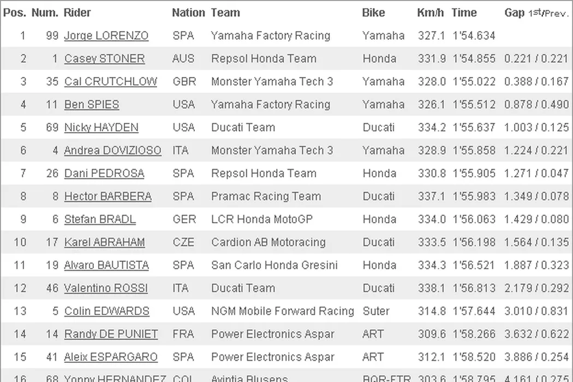Screen dimensions: 573x382
Task: Click the Randy DE PUNIET link
Action: coord(111,334)
